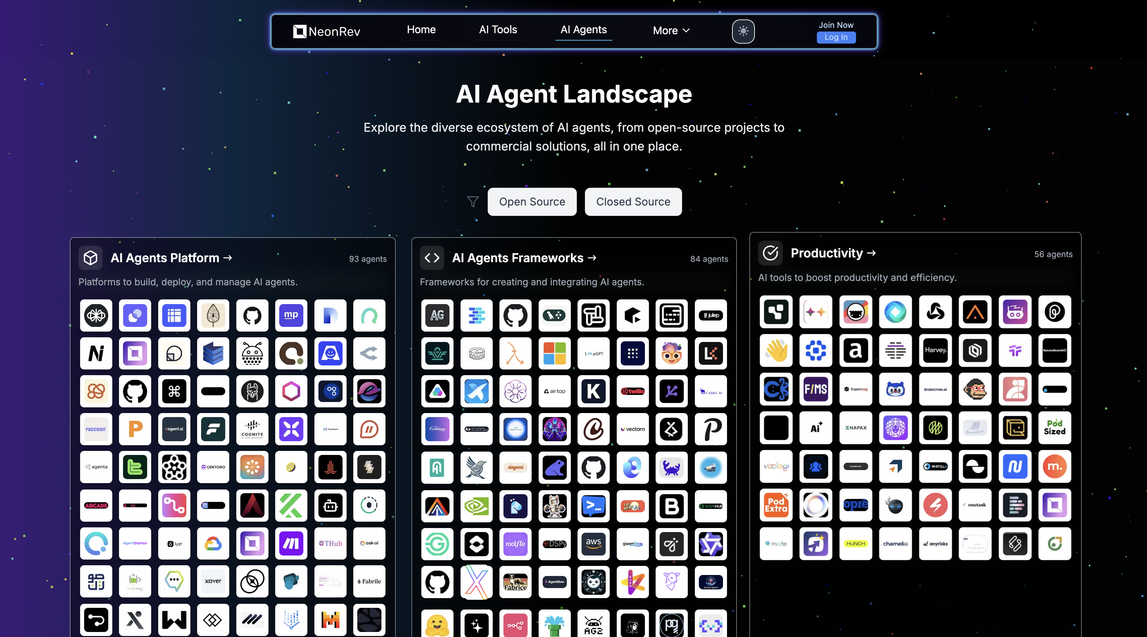Open the green NVIDIA framework icon
Image resolution: width=1147 pixels, height=637 pixels.
(476, 506)
